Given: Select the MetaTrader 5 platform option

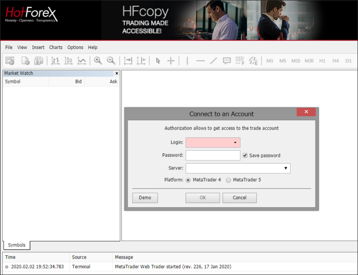Looking at the screenshot, I should click(229, 180).
